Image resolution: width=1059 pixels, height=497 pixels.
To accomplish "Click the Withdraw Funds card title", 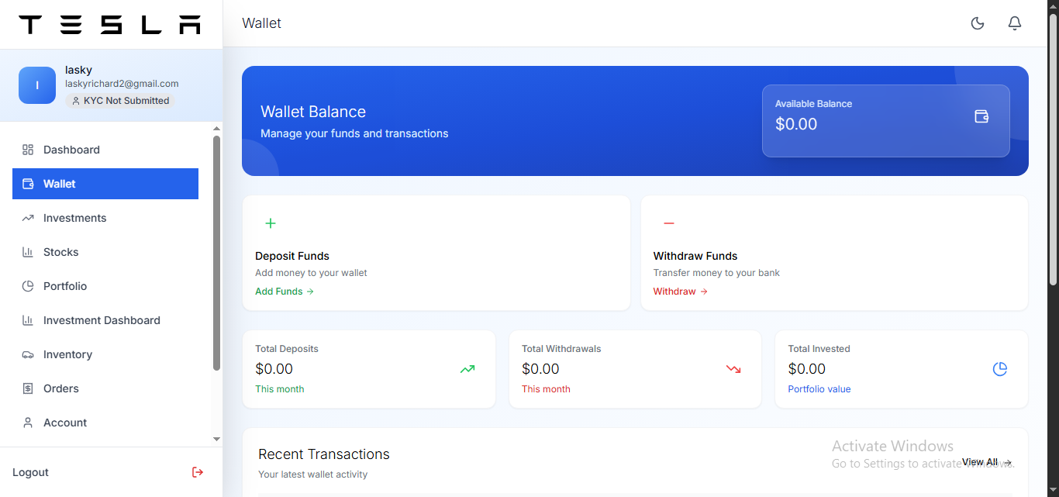I will pos(695,256).
